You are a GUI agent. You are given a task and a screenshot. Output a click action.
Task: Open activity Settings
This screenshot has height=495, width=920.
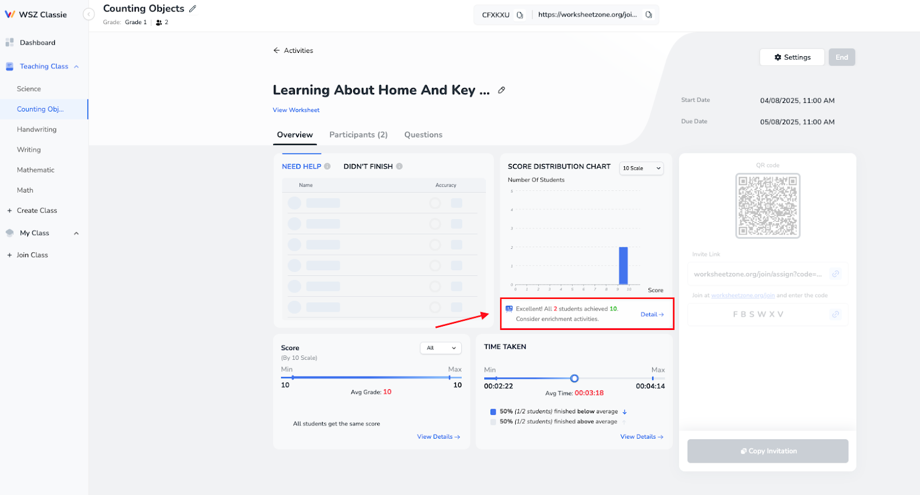792,57
